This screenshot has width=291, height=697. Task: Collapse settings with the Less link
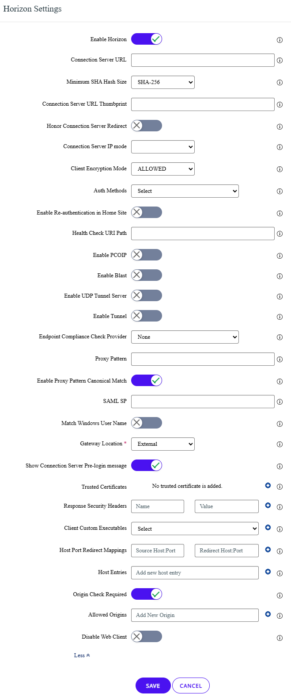(x=82, y=655)
